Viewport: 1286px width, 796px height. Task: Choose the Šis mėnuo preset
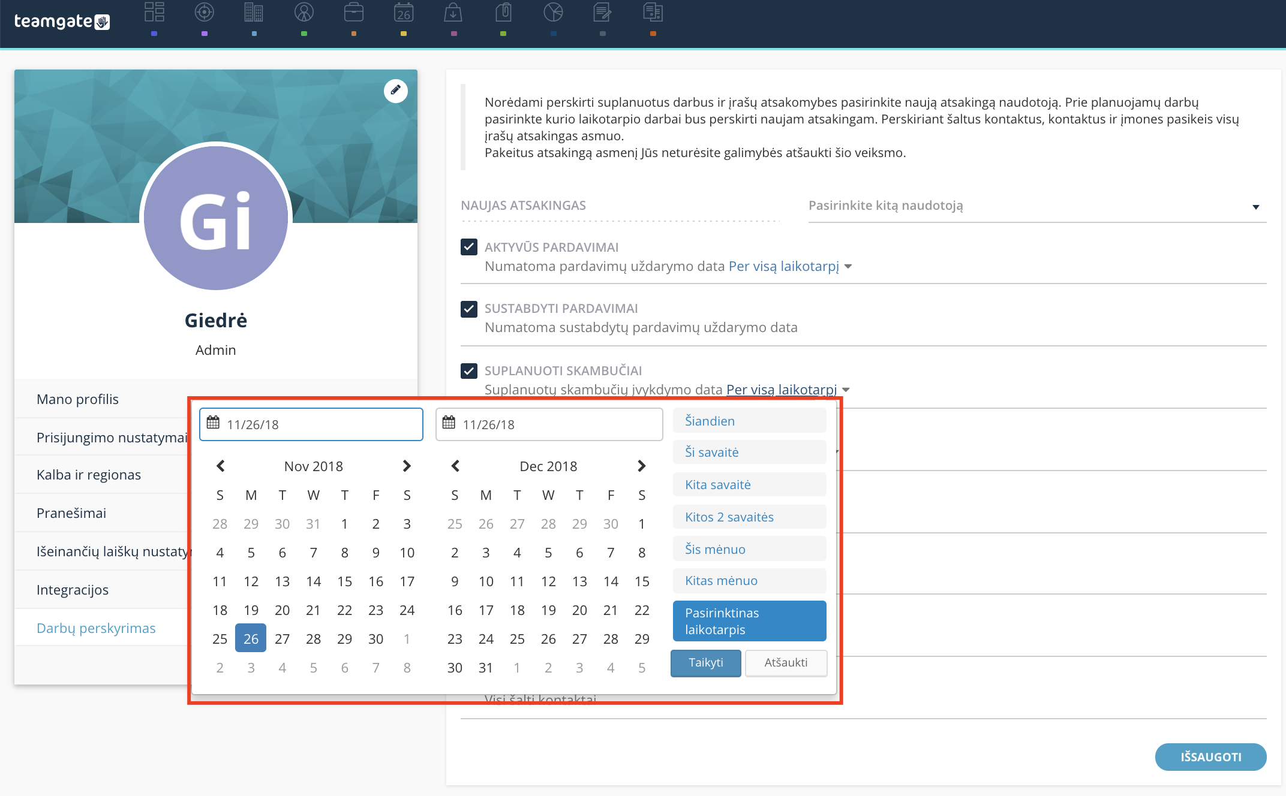(x=750, y=549)
